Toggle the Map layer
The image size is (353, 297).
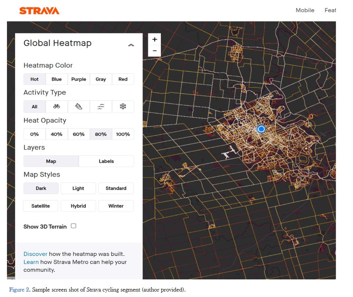(x=51, y=161)
